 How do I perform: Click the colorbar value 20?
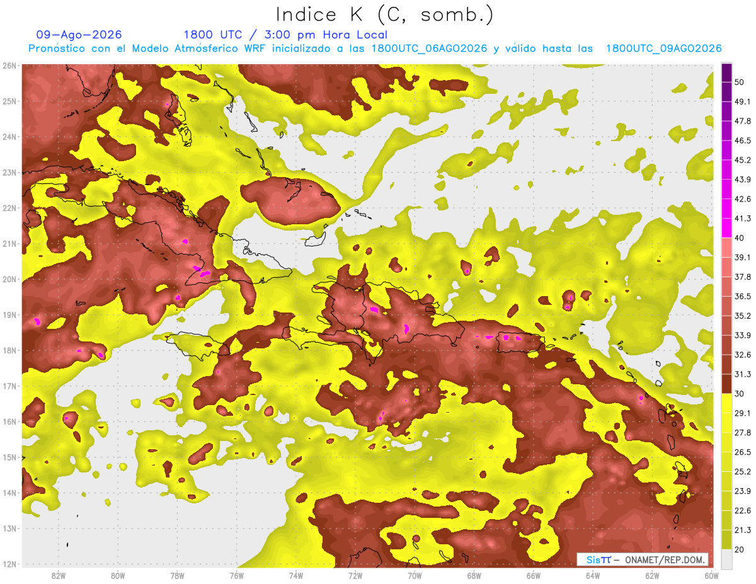click(740, 549)
